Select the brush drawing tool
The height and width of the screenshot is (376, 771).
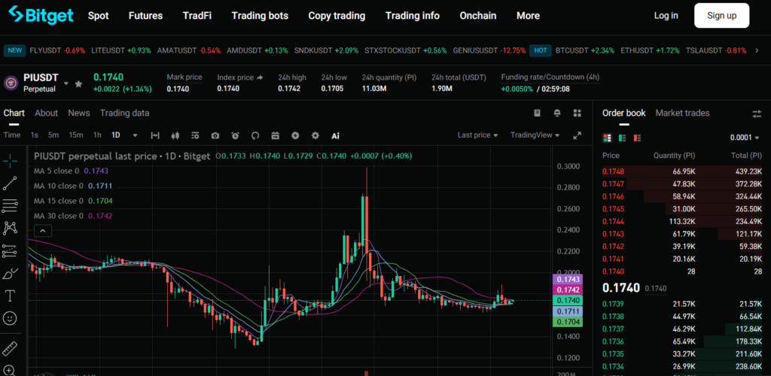pyautogui.click(x=10, y=273)
